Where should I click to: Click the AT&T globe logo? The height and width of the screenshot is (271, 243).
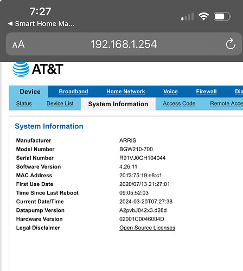(21, 69)
